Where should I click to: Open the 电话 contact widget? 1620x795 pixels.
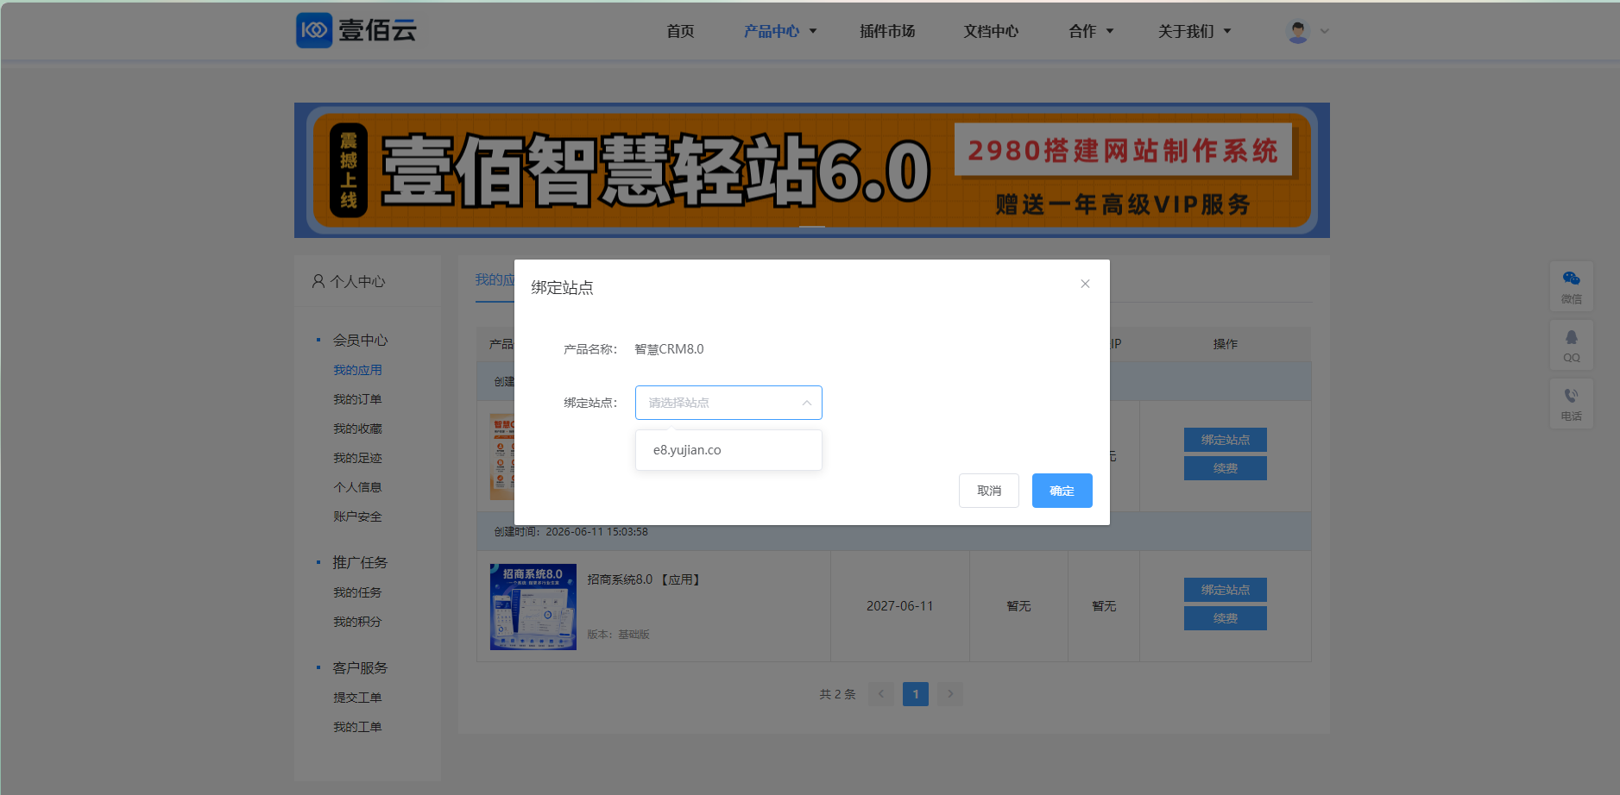point(1571,404)
